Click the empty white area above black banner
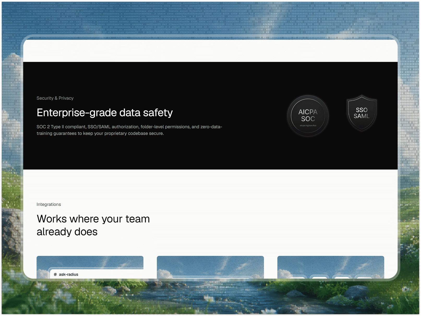The image size is (421, 316). 210,51
